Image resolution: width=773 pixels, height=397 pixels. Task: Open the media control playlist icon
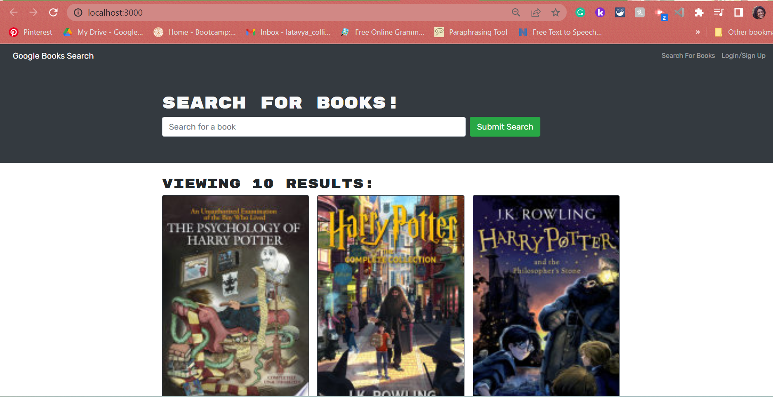(719, 12)
